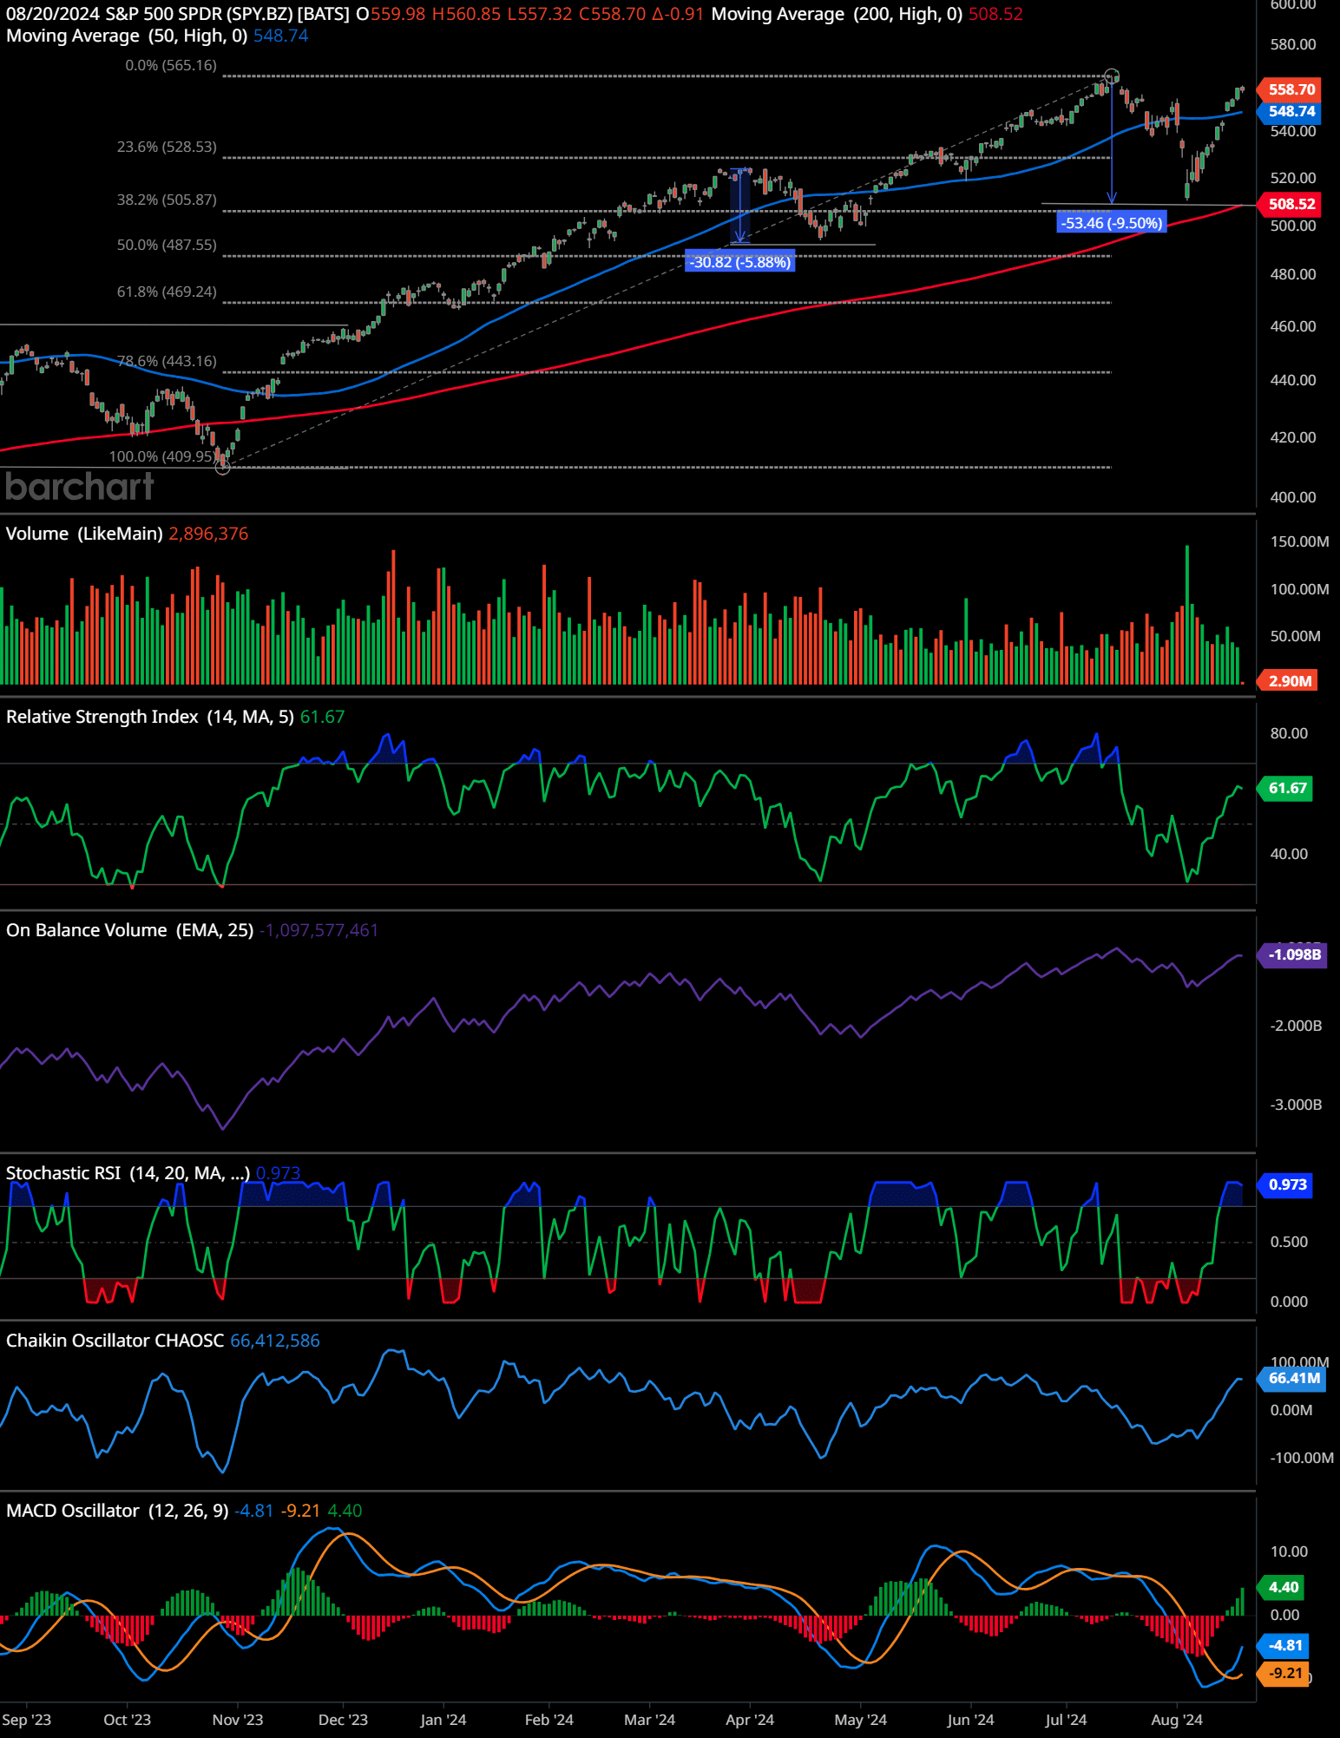This screenshot has width=1340, height=1738.
Task: Click the 558.70 last price tag
Action: tap(1290, 89)
